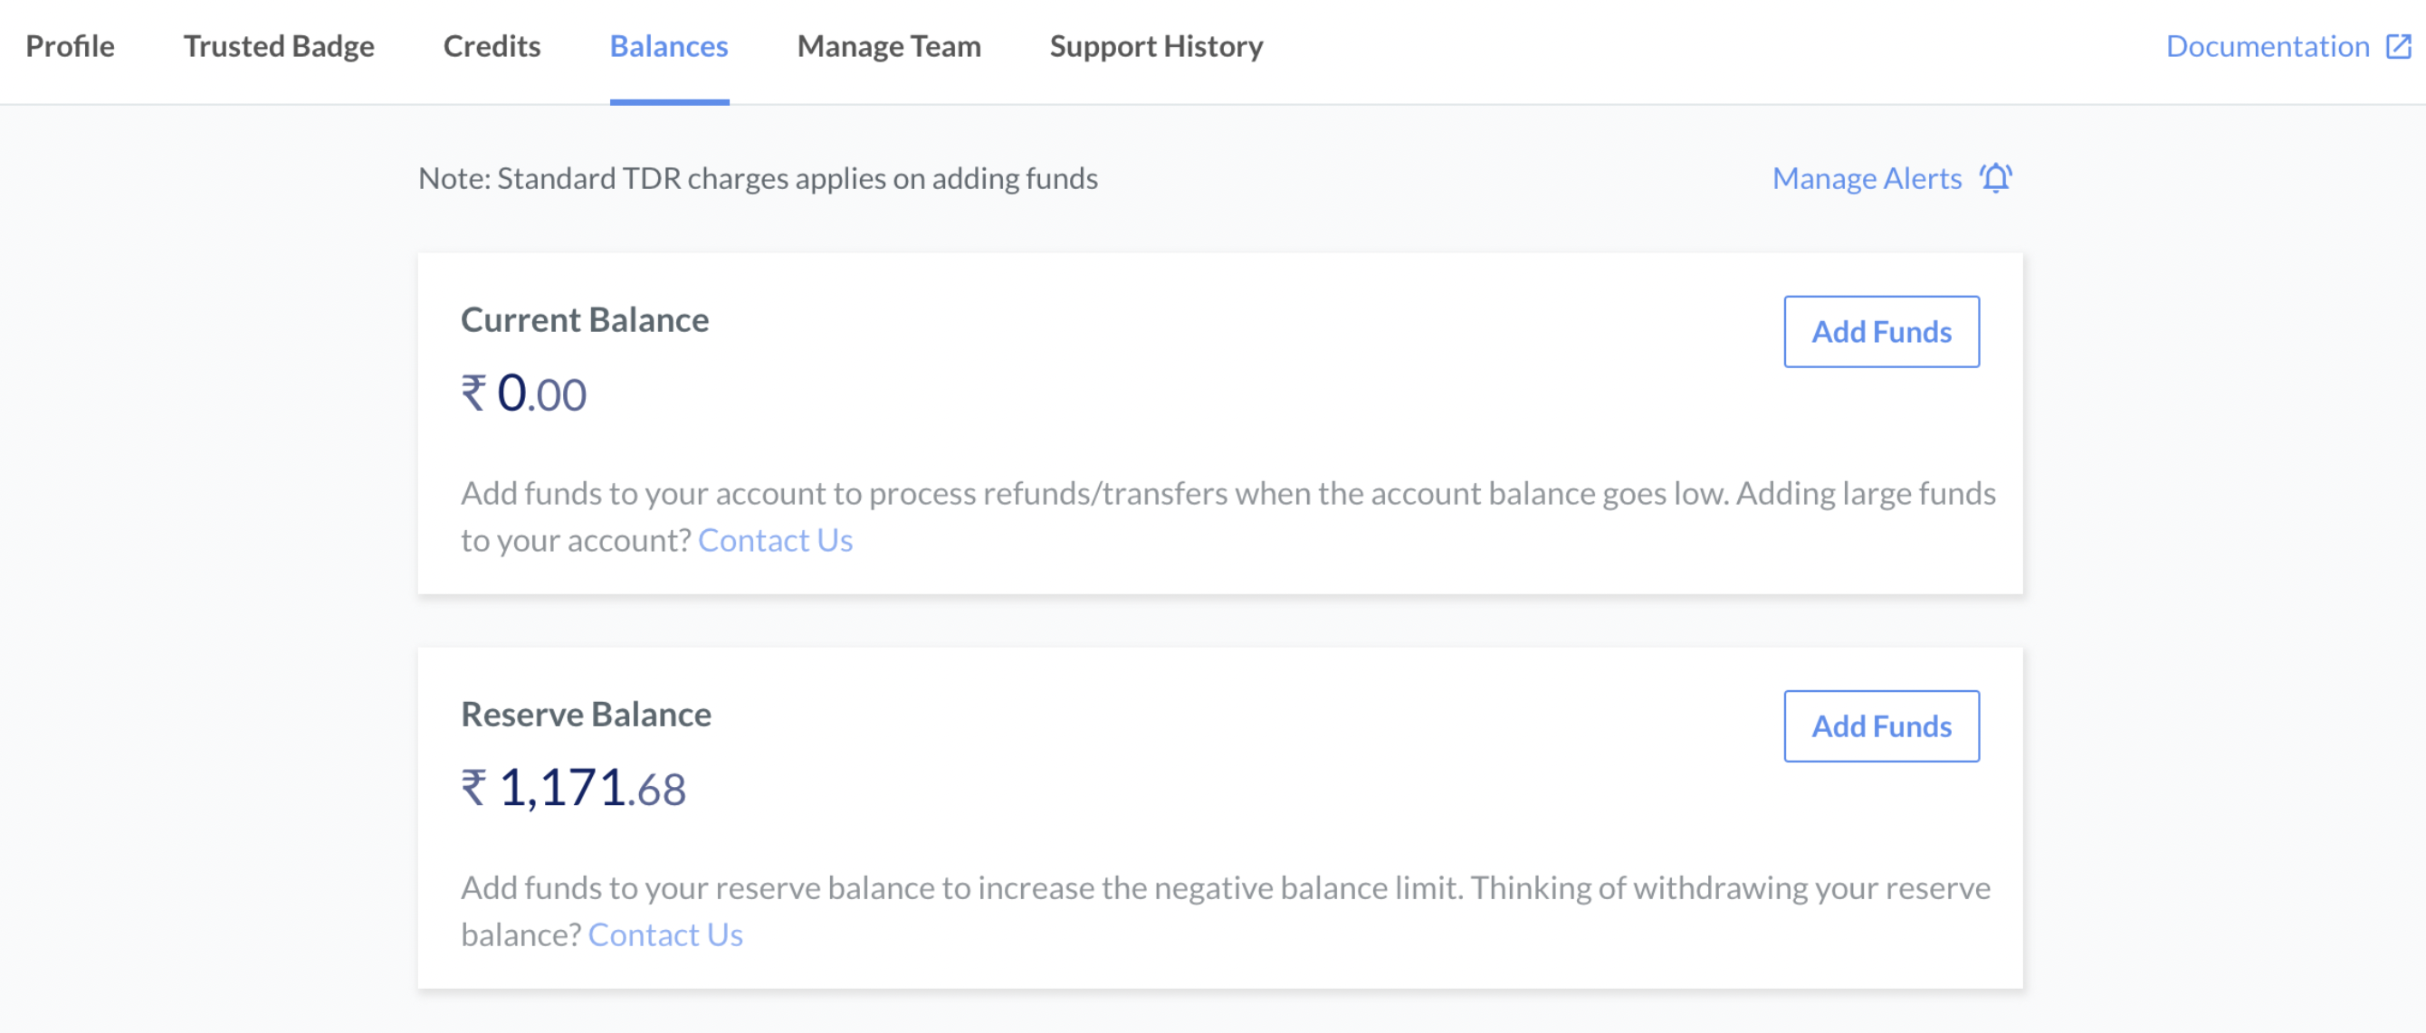The image size is (2426, 1033).
Task: Click the Current Balance amount of 0.00
Action: point(541,393)
